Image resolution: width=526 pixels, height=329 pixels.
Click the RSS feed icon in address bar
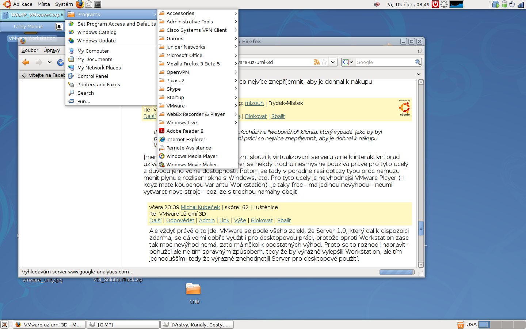[317, 62]
